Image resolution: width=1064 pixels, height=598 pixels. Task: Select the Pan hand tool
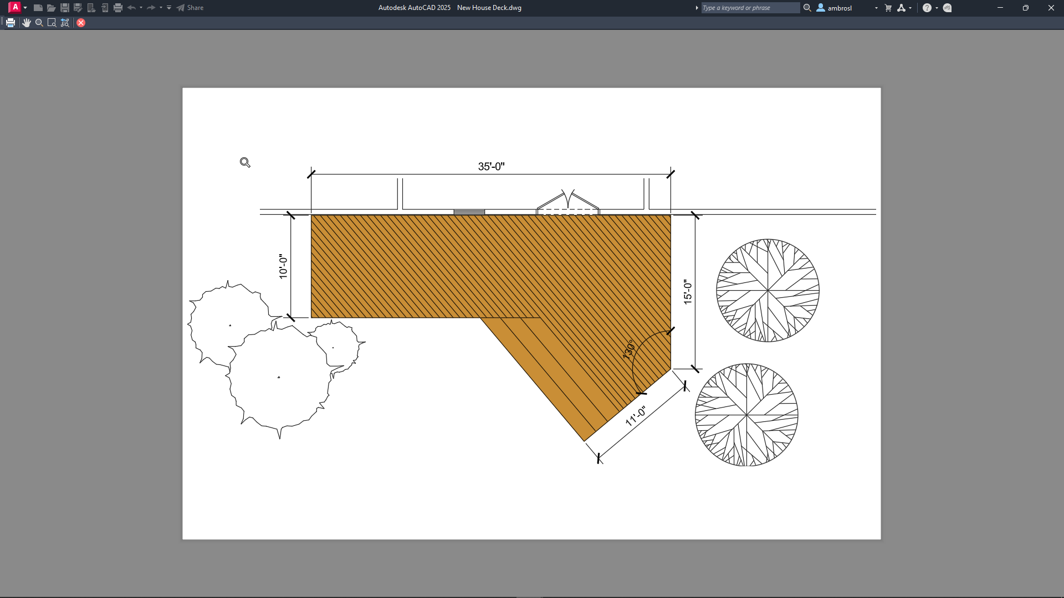[x=26, y=23]
